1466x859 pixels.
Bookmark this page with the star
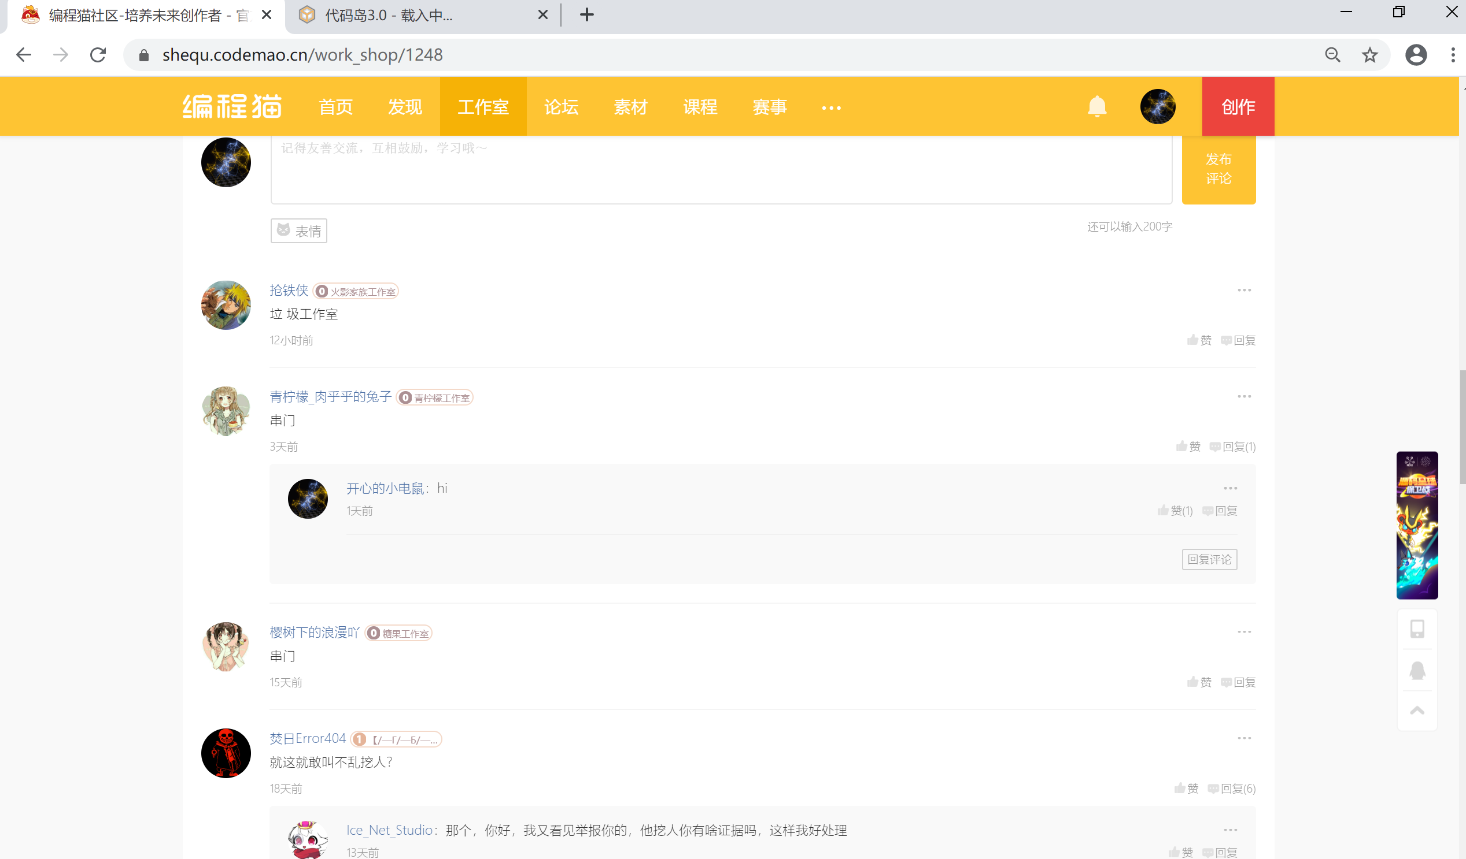pyautogui.click(x=1369, y=55)
